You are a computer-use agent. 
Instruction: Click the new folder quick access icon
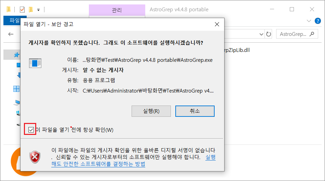[31, 10]
